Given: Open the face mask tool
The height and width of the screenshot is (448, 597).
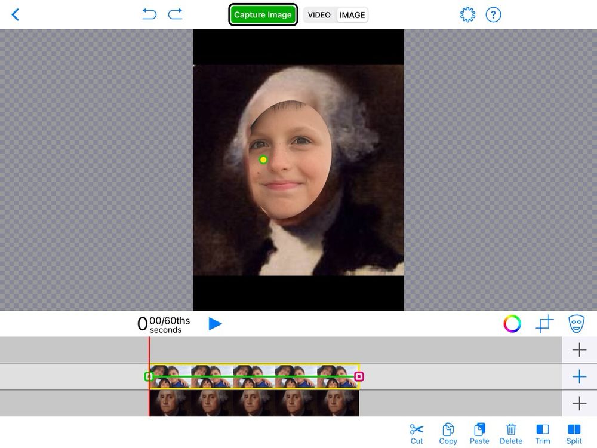Looking at the screenshot, I should coord(576,324).
